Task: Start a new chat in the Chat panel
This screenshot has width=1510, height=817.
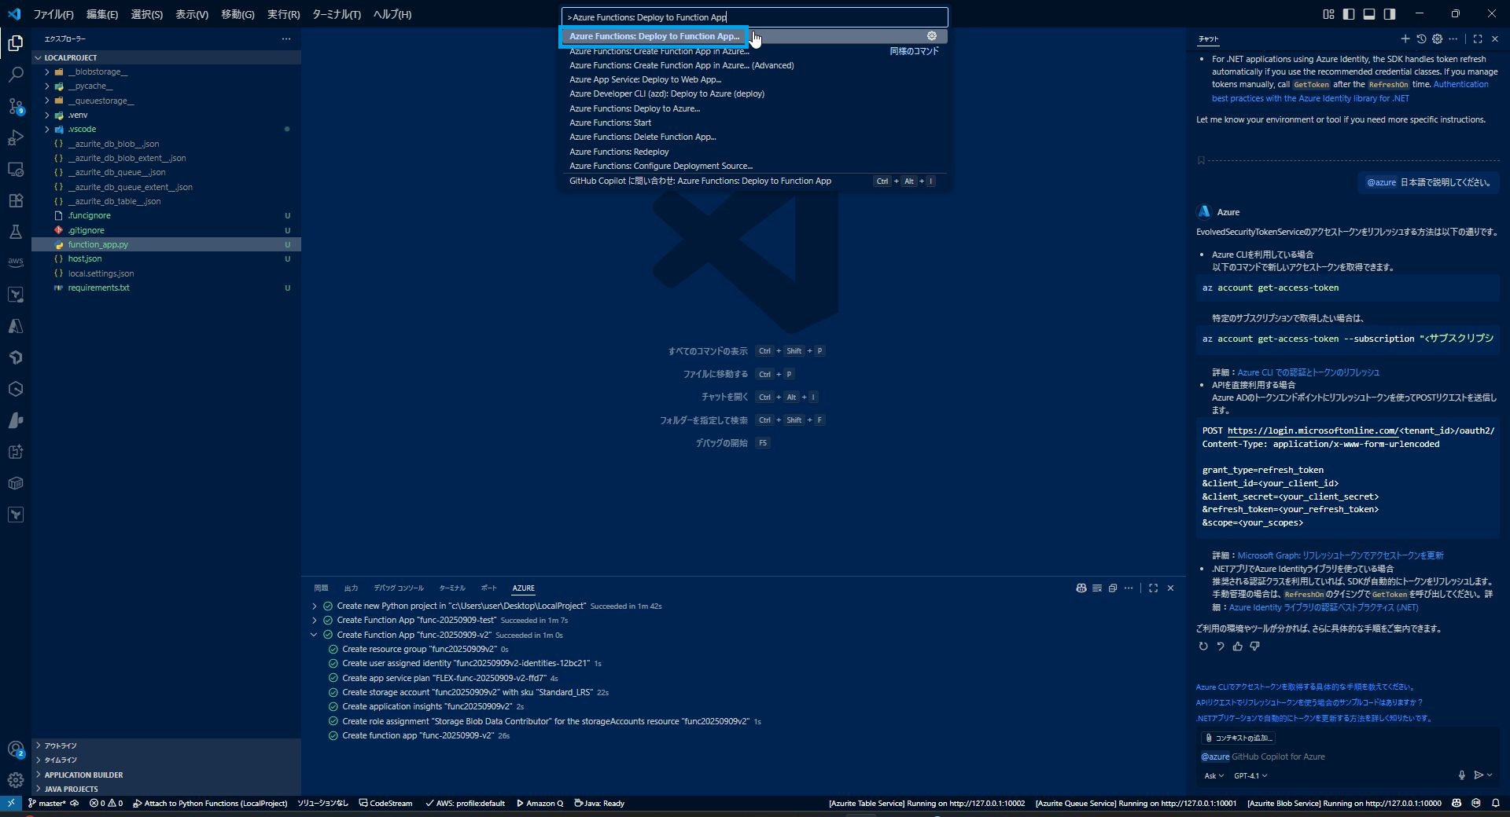Action: [1405, 38]
